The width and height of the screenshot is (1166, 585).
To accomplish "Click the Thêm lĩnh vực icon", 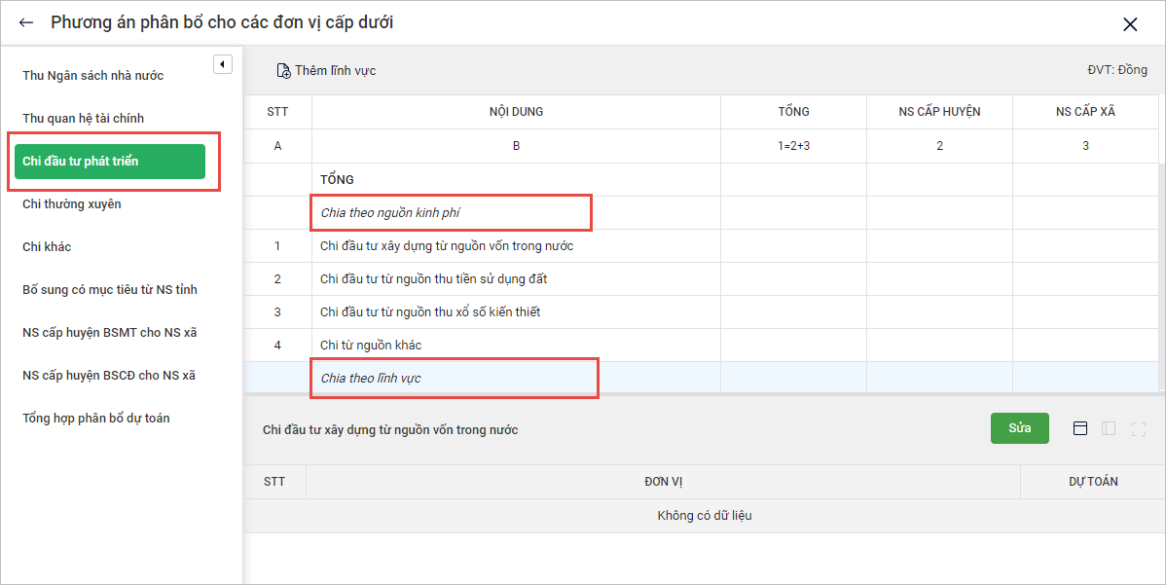I will click(x=283, y=71).
